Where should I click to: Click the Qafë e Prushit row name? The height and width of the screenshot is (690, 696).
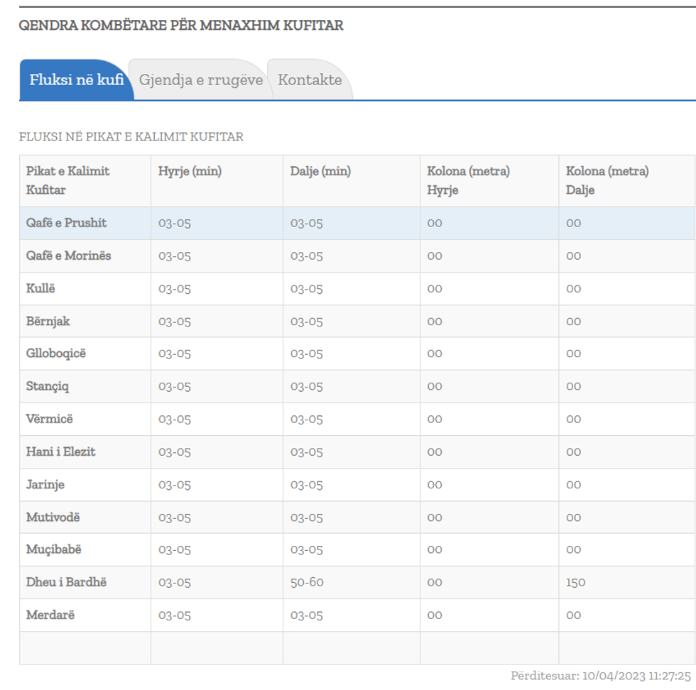pyautogui.click(x=66, y=223)
